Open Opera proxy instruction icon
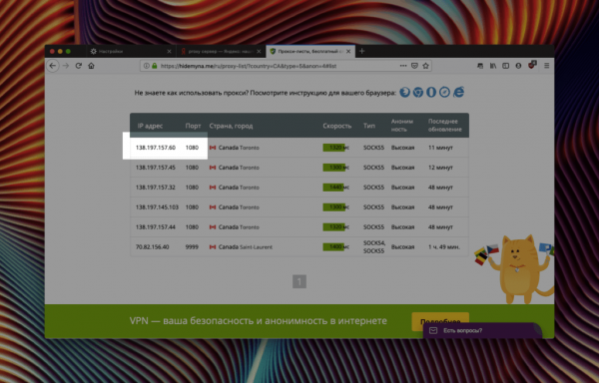The image size is (599, 383). (x=431, y=92)
